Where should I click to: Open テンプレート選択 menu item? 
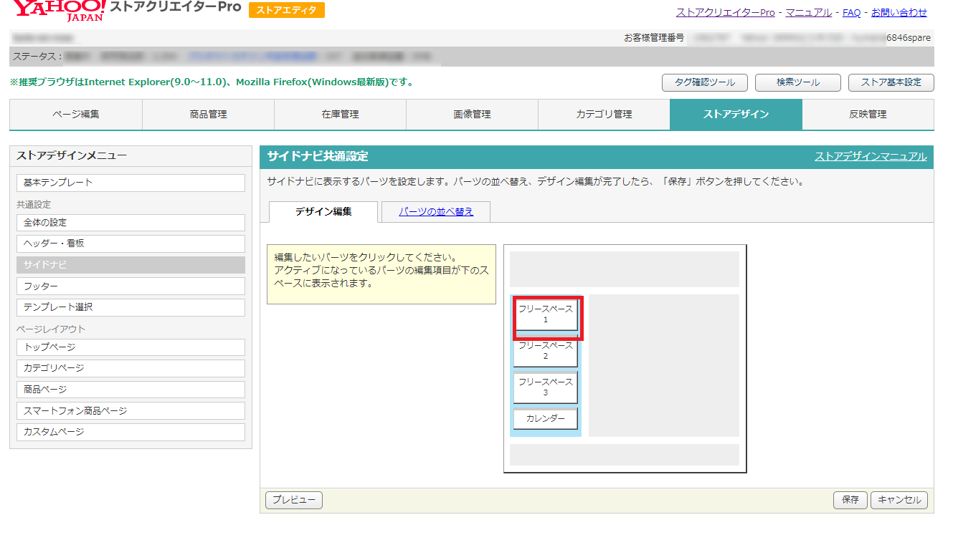[131, 307]
